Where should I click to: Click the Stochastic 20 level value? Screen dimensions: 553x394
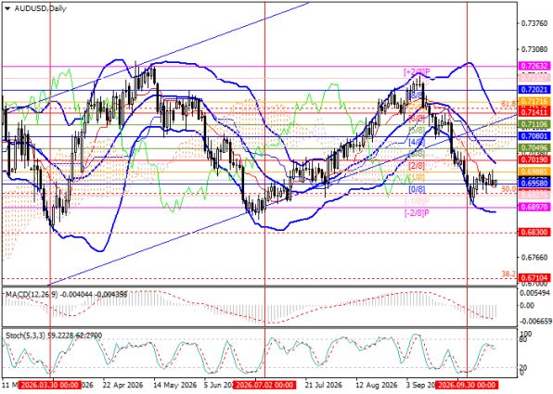(524, 367)
